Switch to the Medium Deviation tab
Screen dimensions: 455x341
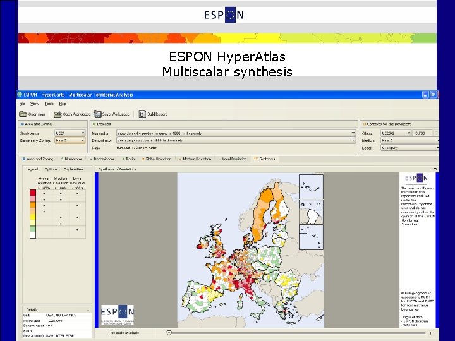[195, 159]
